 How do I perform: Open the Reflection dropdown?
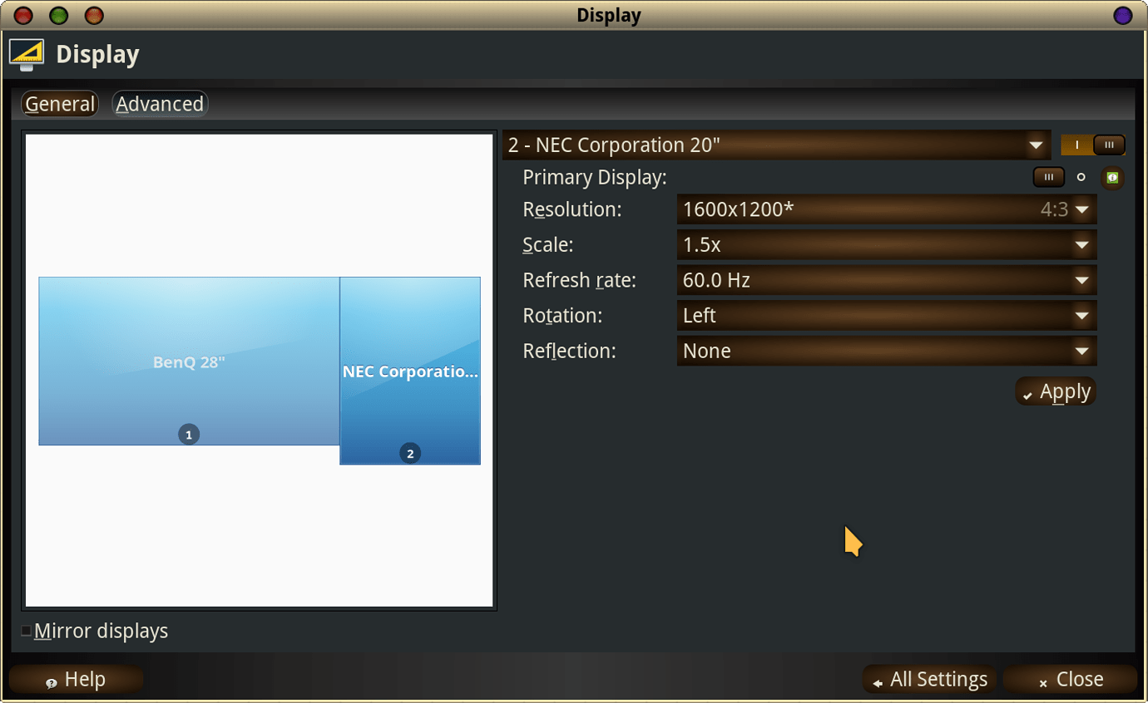coord(886,351)
